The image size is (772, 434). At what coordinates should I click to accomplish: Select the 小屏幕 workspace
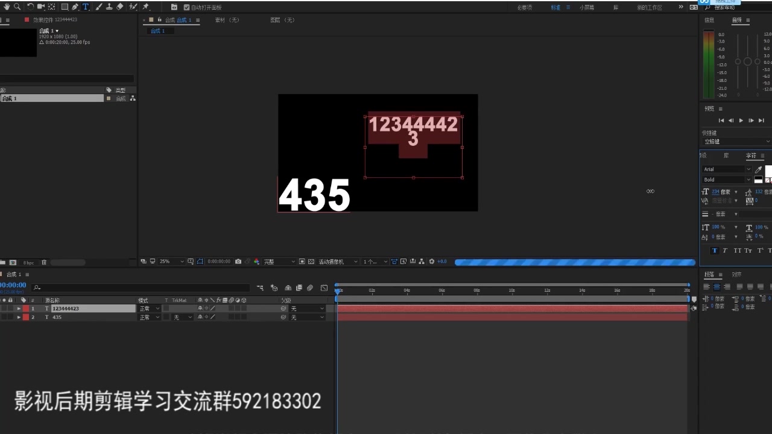click(x=587, y=7)
